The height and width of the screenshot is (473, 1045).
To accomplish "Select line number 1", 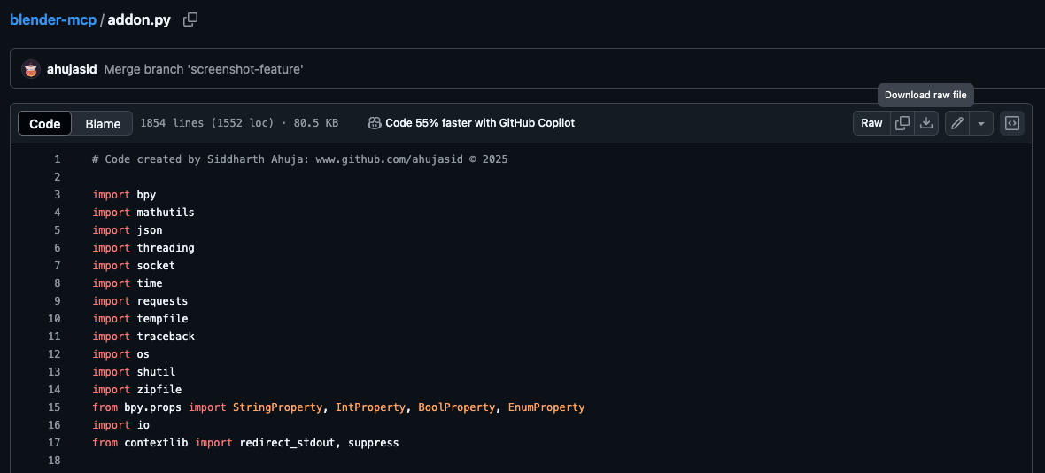I will pos(57,159).
